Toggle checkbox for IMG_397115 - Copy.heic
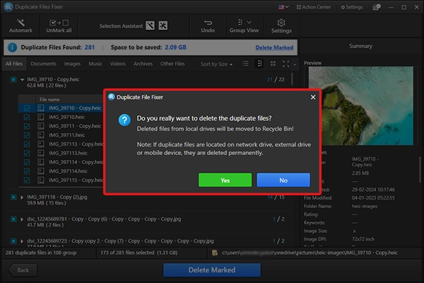This screenshot has height=283, width=424. (27, 180)
